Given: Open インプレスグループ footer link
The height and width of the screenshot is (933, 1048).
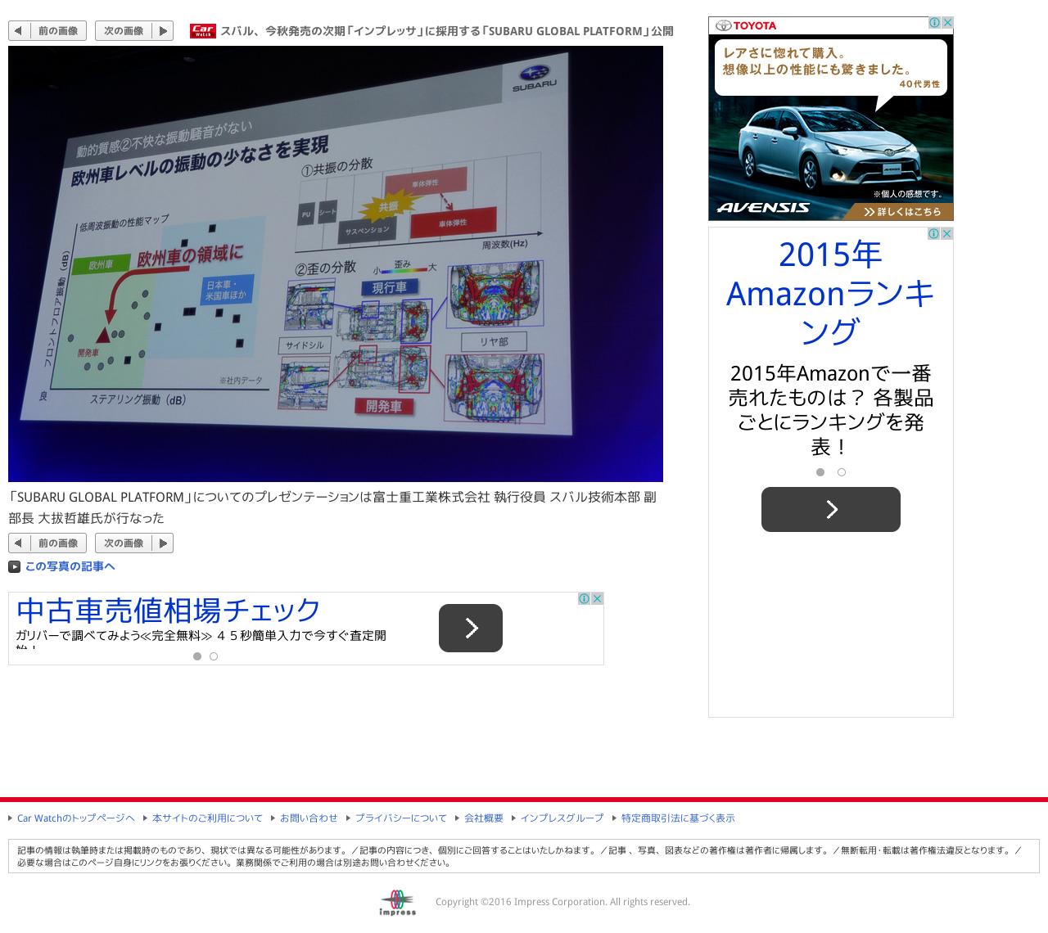Looking at the screenshot, I should (562, 818).
